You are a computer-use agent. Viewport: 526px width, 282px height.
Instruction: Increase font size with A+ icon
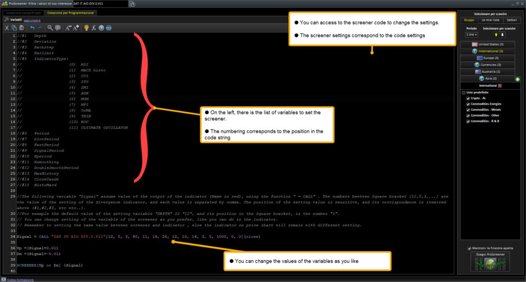(x=77, y=28)
